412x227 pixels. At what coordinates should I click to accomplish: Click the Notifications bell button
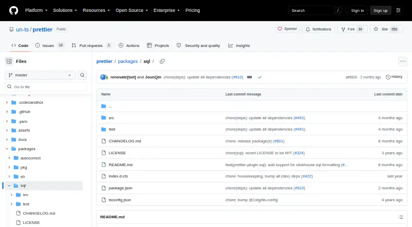click(x=318, y=29)
